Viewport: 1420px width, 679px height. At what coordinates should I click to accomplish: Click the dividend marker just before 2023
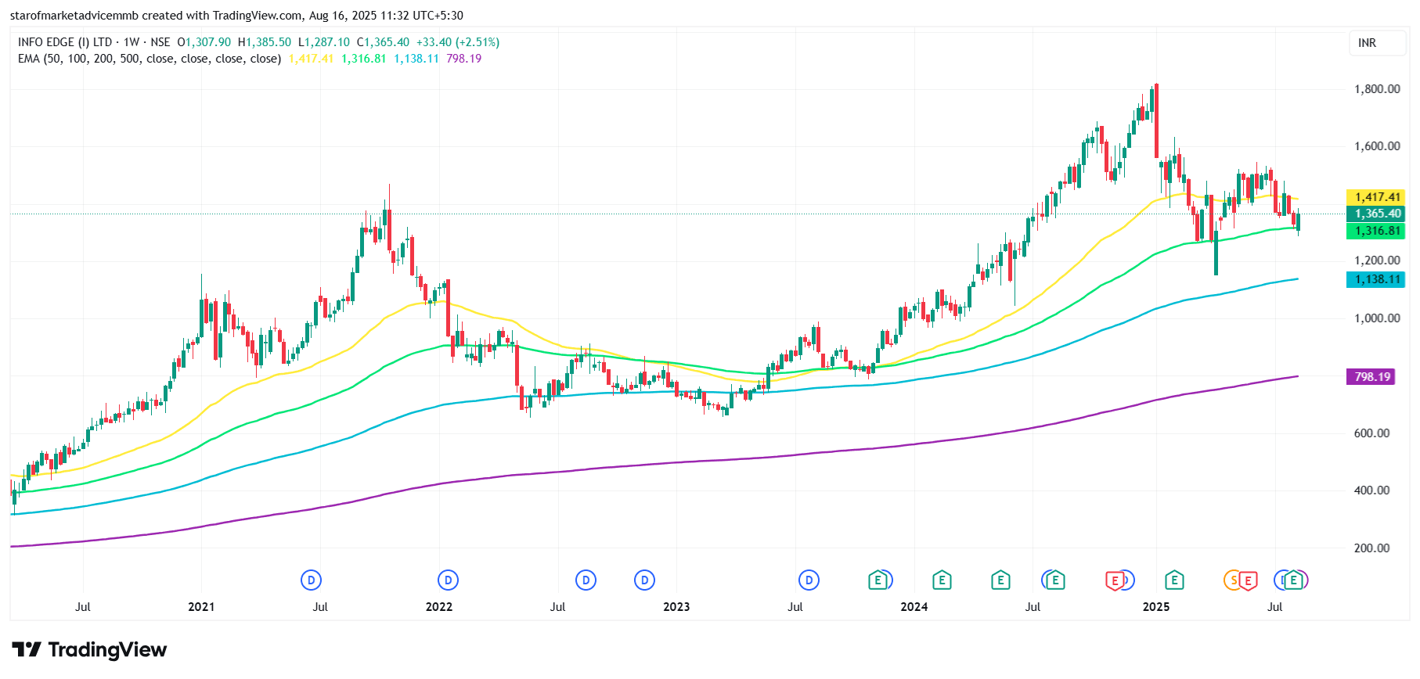point(644,580)
